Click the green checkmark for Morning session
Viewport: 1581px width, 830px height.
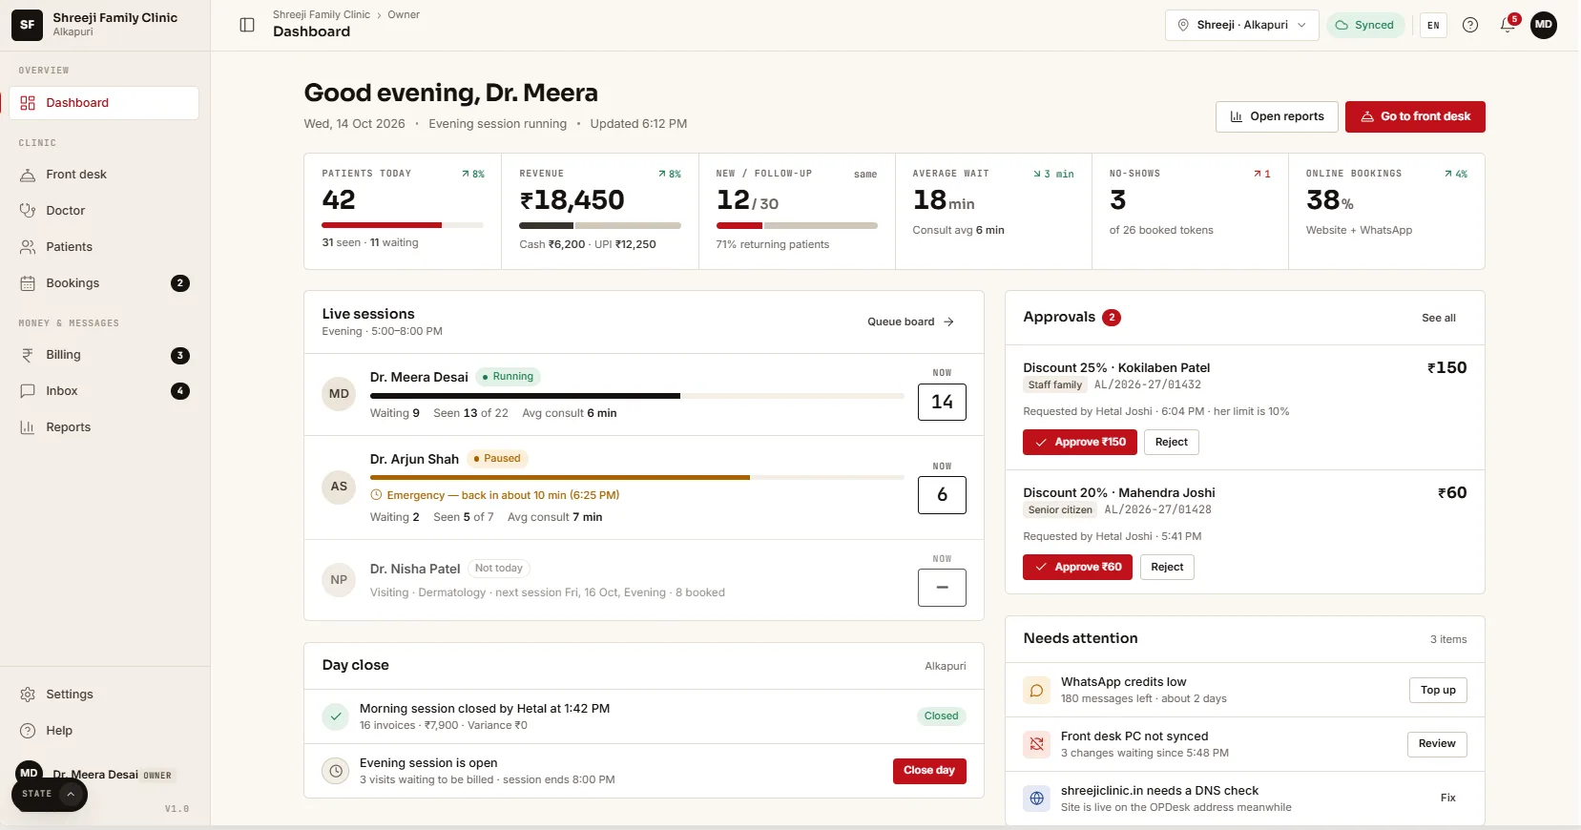point(335,716)
